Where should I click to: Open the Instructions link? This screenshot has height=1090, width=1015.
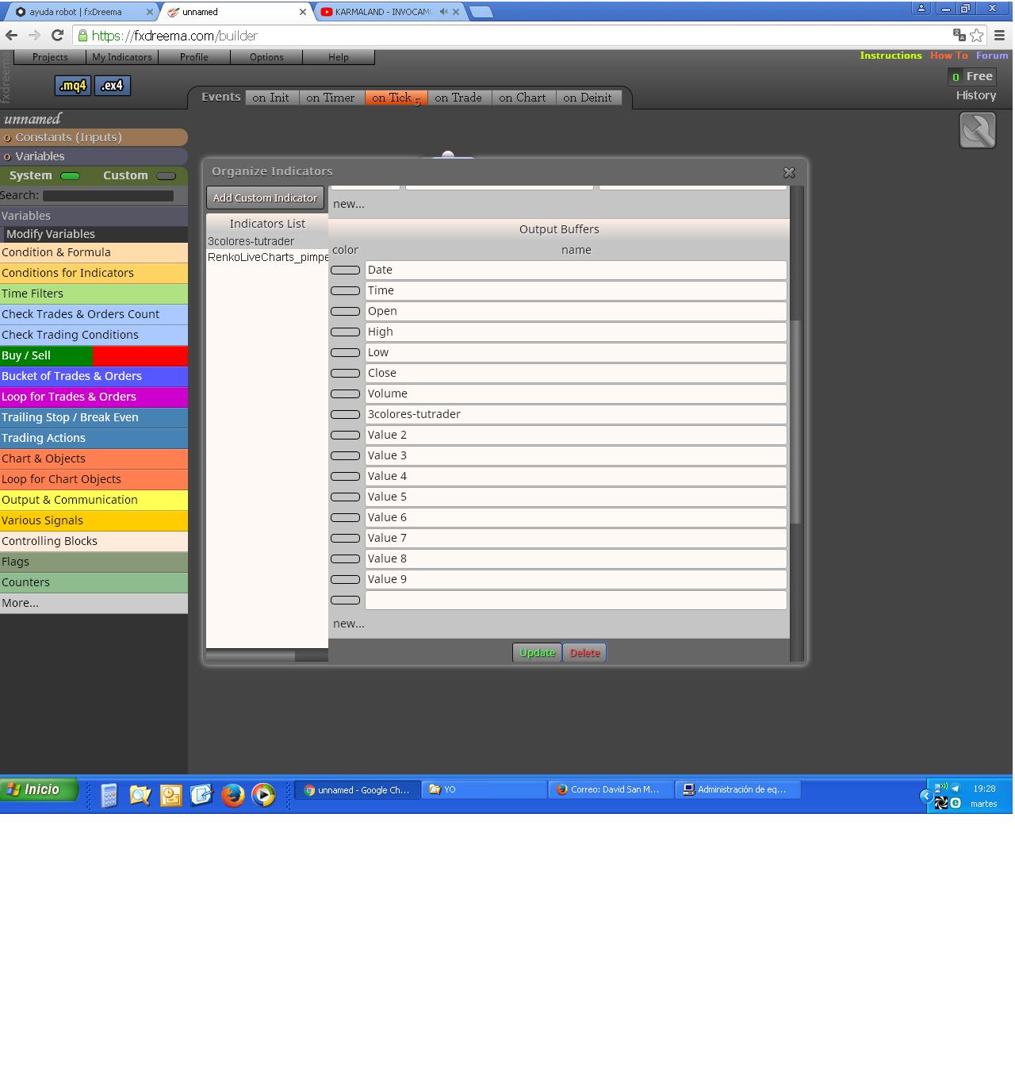click(891, 56)
